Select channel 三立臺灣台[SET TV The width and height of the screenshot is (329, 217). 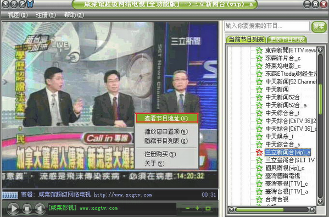(x=290, y=160)
